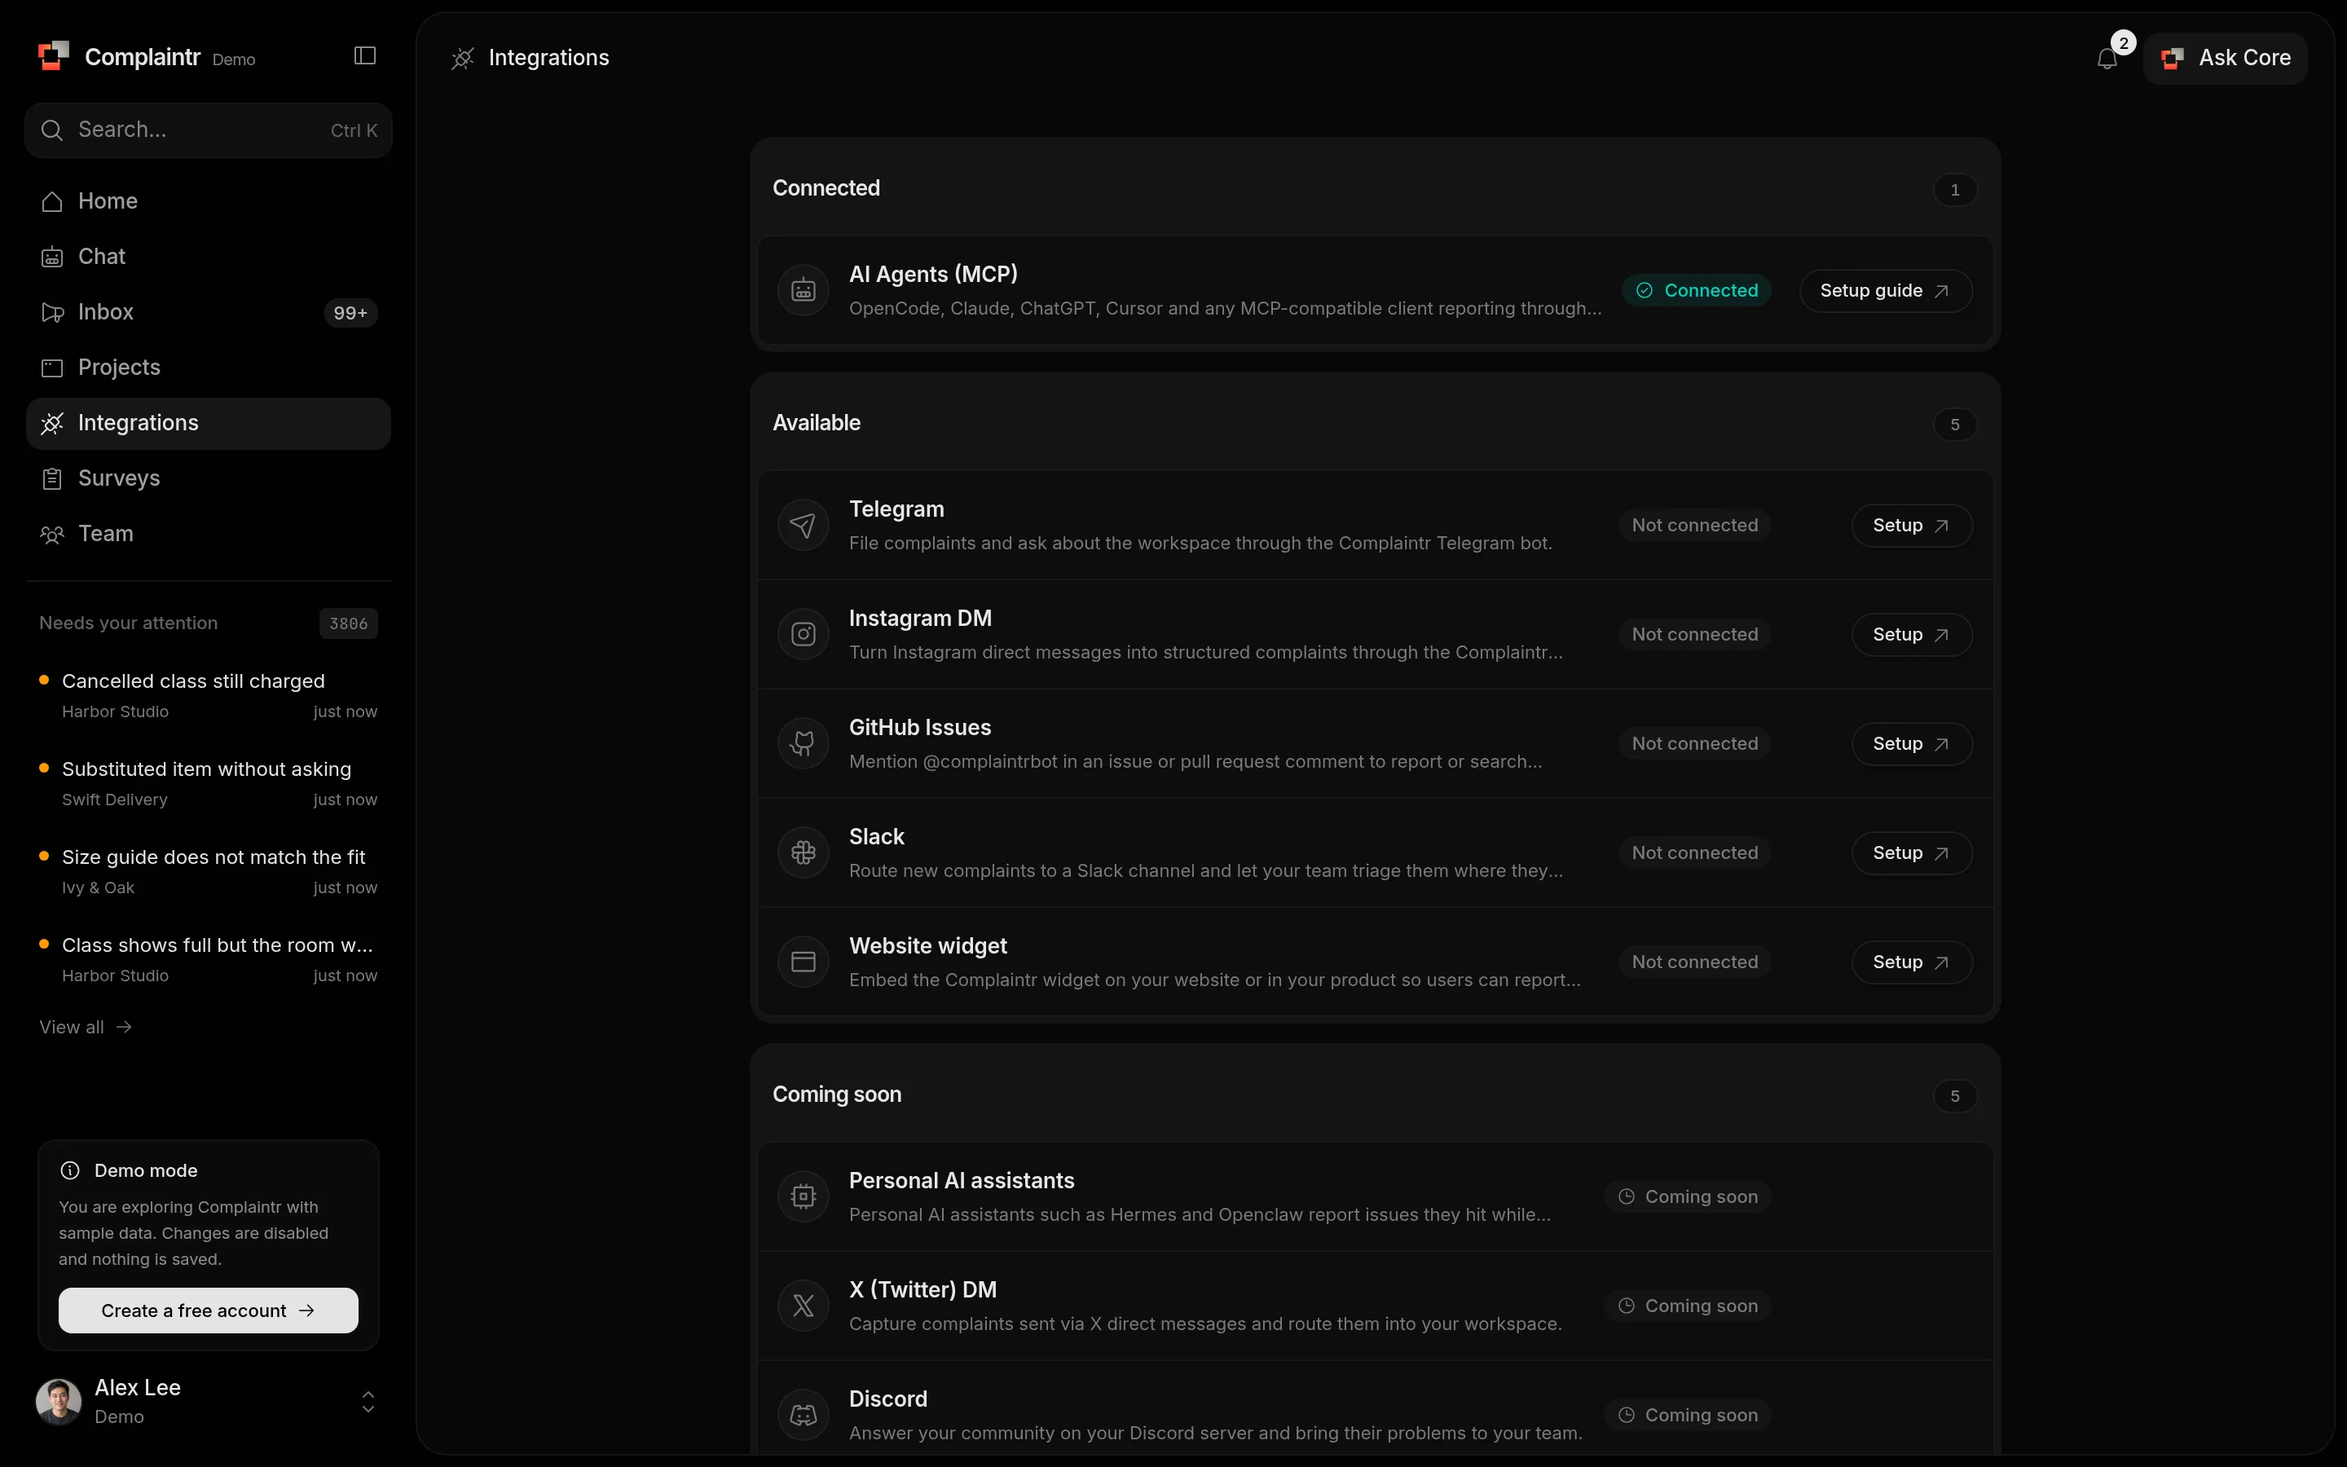Click the X (Twitter) DM icon
The height and width of the screenshot is (1467, 2347).
(x=803, y=1306)
